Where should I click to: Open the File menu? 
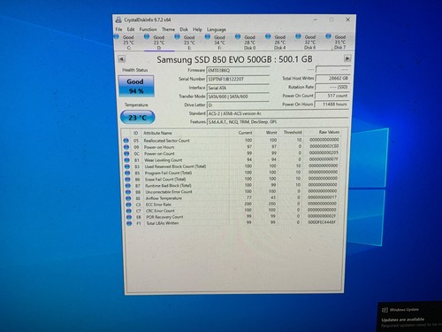pyautogui.click(x=118, y=29)
